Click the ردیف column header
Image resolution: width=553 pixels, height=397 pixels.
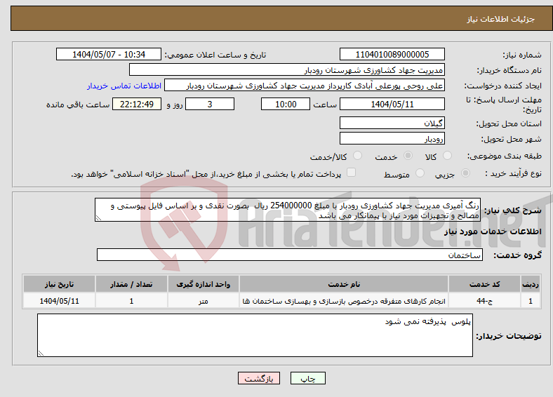531,284
